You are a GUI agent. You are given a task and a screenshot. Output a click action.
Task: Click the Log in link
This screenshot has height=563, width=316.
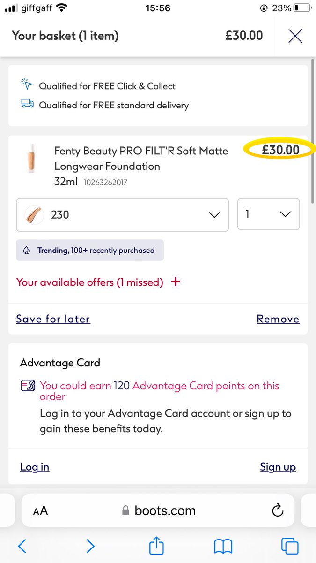(x=35, y=467)
